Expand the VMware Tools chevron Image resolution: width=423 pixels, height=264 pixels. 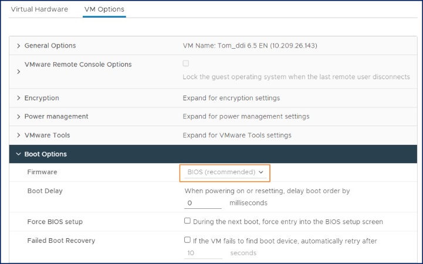pyautogui.click(x=19, y=136)
